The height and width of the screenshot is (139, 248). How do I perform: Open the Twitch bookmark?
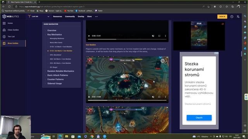tap(99, 11)
